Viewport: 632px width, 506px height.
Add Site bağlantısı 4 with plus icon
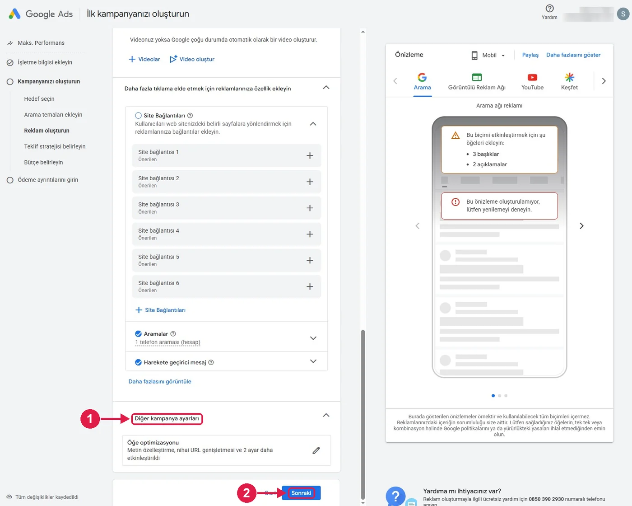click(x=310, y=234)
